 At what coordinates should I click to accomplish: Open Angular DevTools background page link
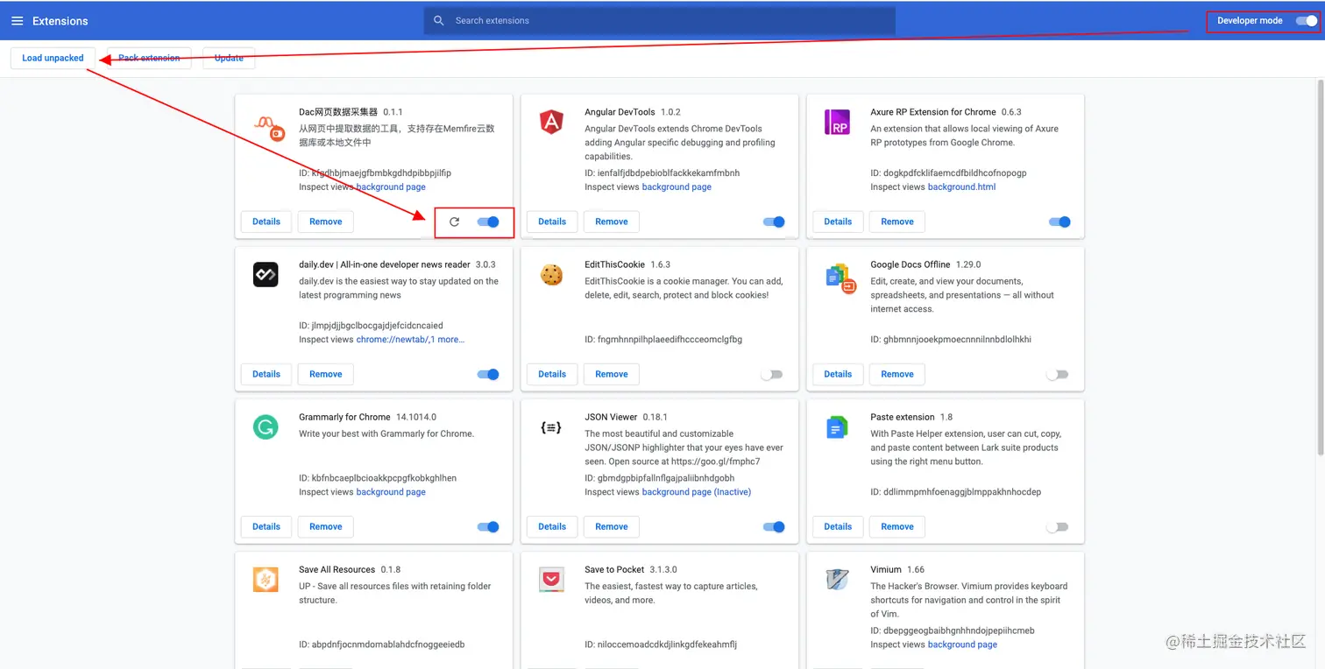tap(677, 187)
